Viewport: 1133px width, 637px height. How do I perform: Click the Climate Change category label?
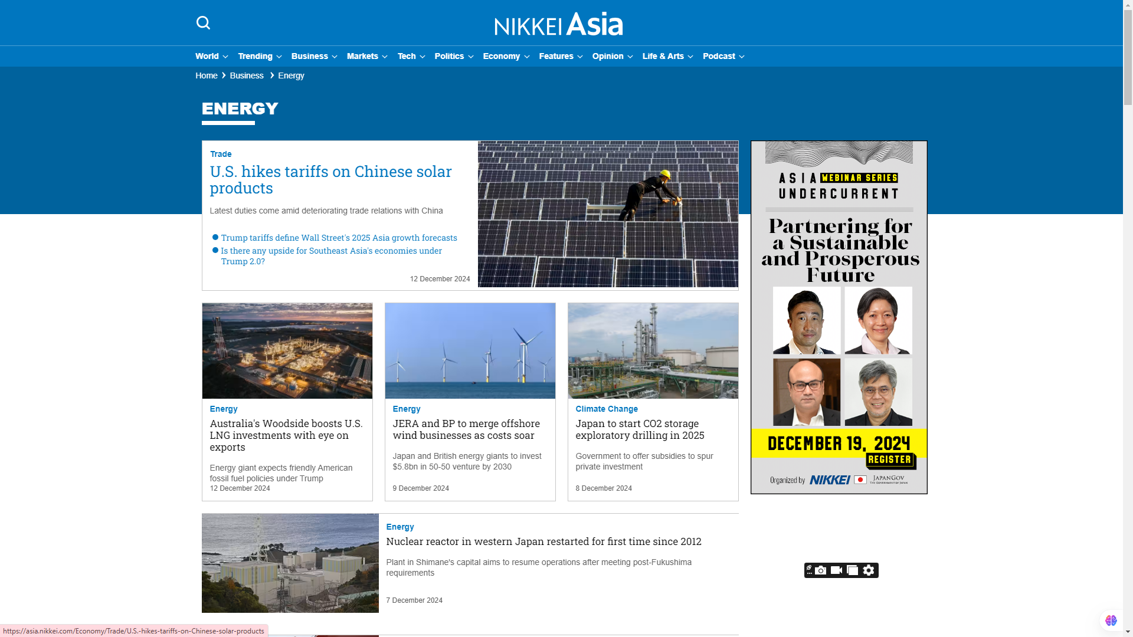pos(606,409)
